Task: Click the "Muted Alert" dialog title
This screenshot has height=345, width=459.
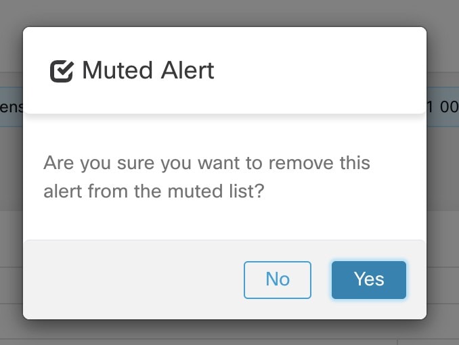Action: click(x=148, y=70)
